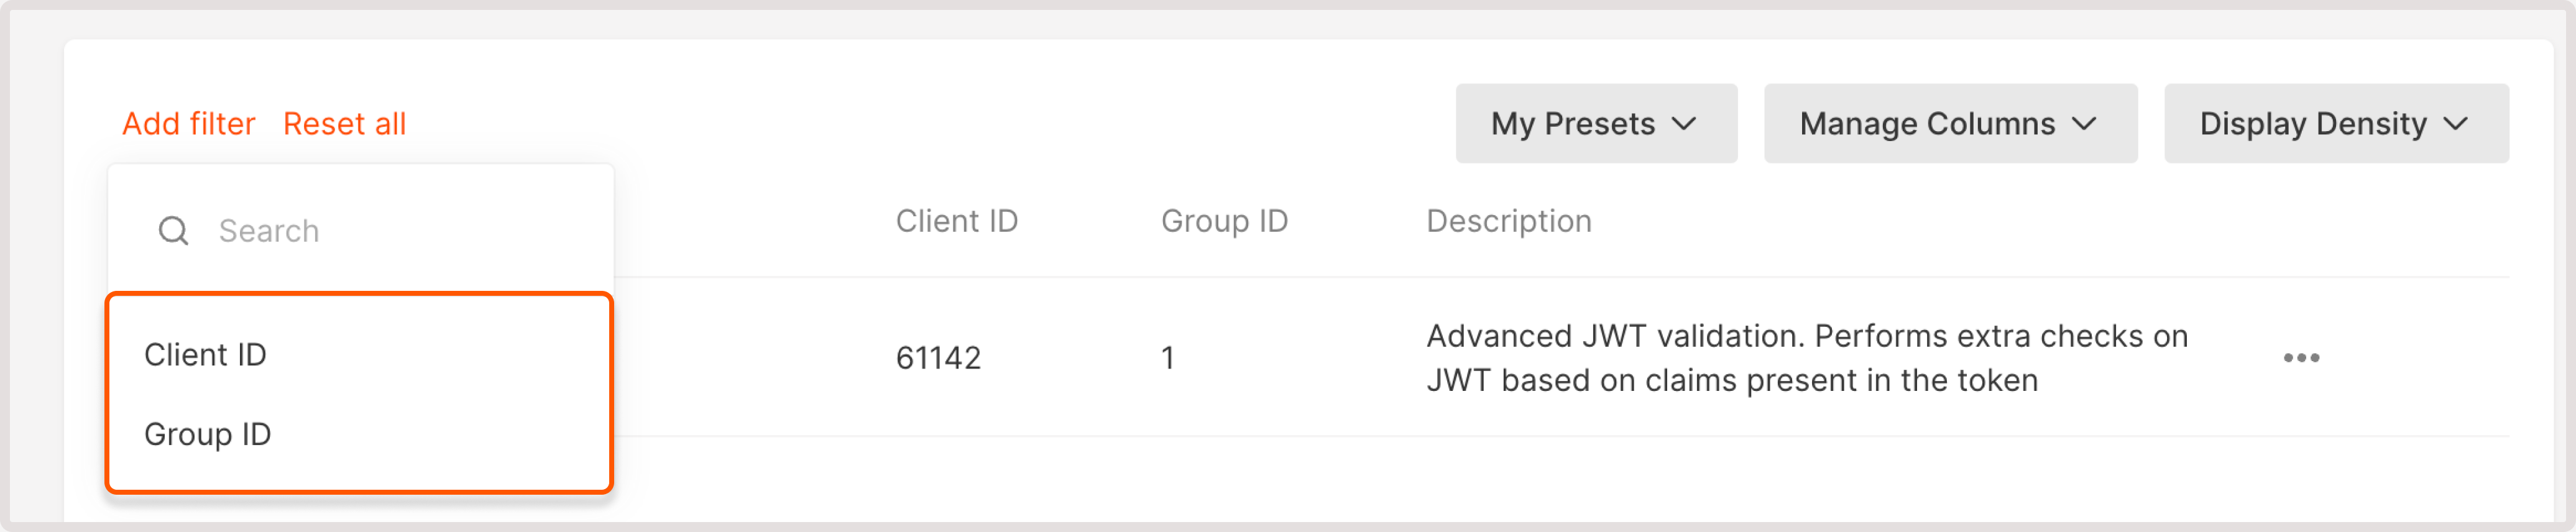Viewport: 2576px width, 532px height.
Task: Click the Reset all link
Action: [x=344, y=124]
